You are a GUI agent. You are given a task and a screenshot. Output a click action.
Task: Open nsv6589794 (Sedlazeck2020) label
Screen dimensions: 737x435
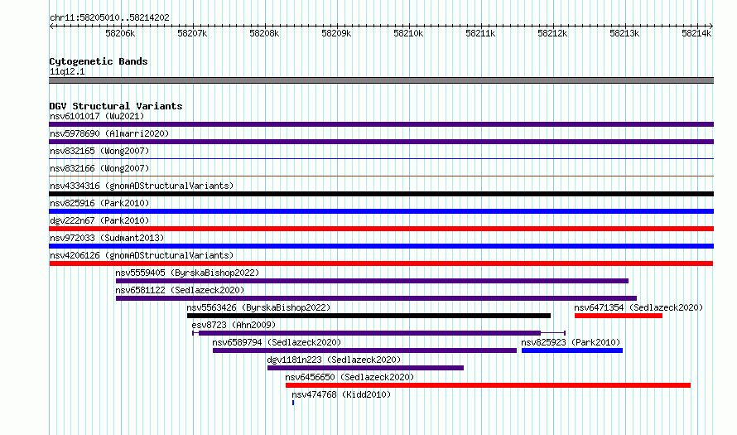(277, 342)
